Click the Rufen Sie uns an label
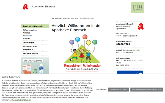This screenshot has height=103, width=165. (x=124, y=42)
